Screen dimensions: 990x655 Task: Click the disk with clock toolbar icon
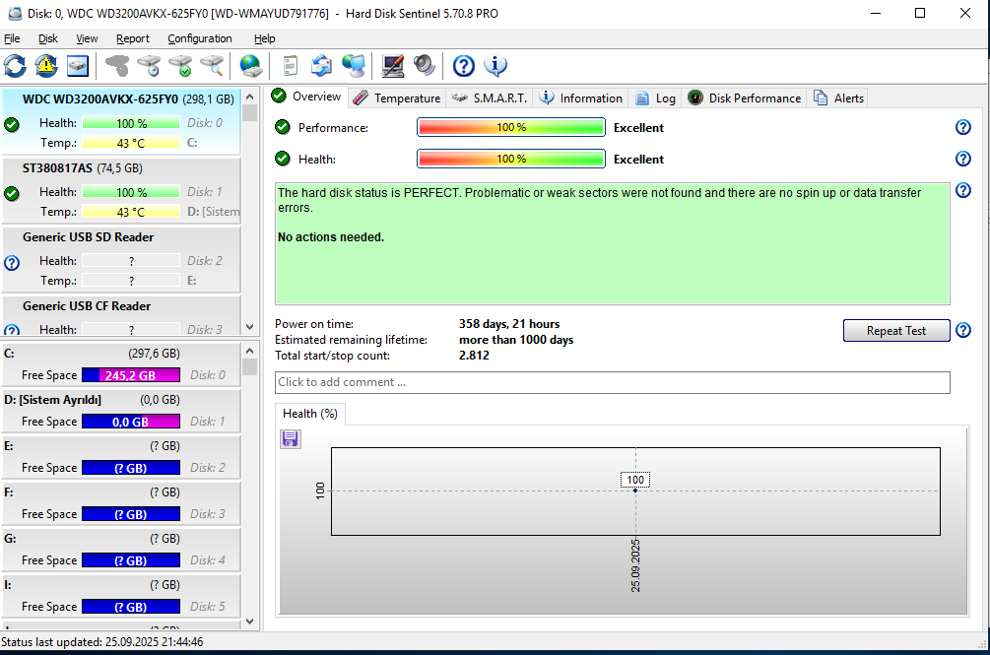149,66
